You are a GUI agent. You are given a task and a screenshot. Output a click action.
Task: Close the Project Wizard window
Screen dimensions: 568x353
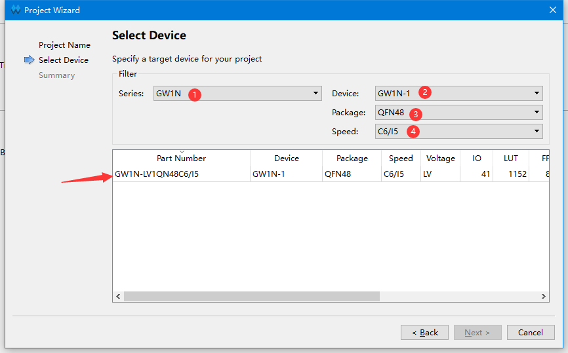[553, 10]
